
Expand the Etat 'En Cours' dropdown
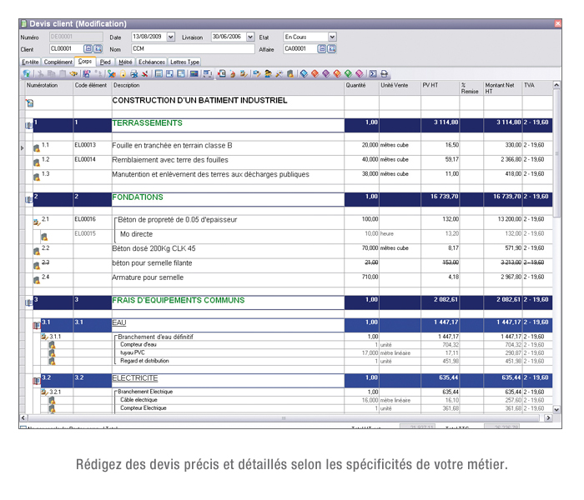point(332,37)
